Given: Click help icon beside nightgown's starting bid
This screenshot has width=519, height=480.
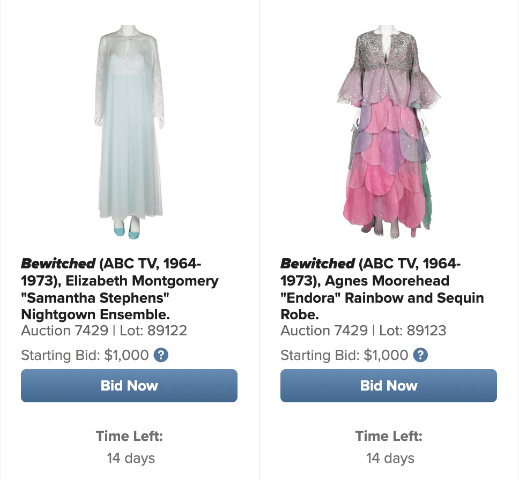Looking at the screenshot, I should pyautogui.click(x=161, y=355).
